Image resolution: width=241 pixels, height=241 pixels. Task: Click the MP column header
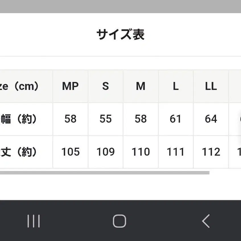pos(70,86)
